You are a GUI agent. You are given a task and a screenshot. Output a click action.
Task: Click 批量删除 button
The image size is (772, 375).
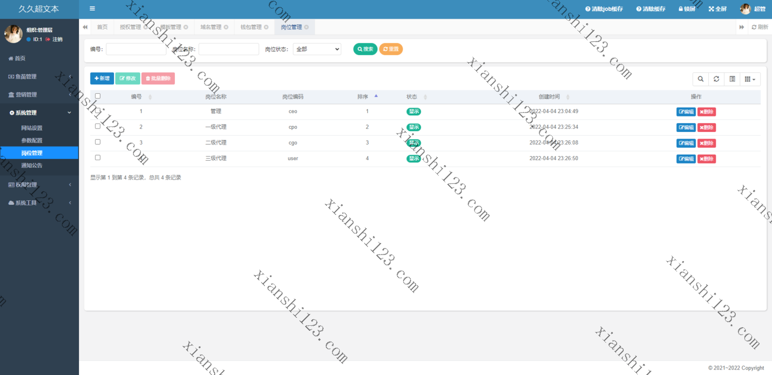pos(158,78)
